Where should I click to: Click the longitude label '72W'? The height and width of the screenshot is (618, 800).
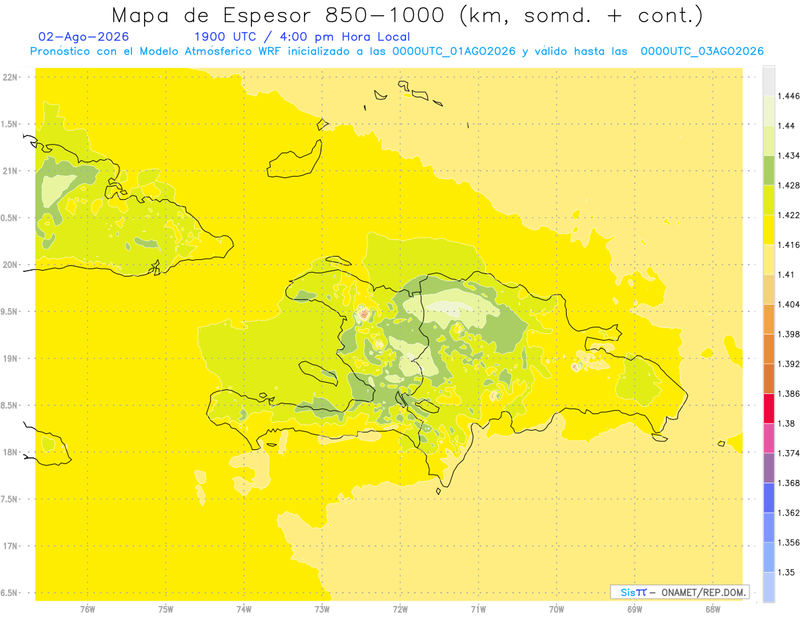pyautogui.click(x=401, y=609)
